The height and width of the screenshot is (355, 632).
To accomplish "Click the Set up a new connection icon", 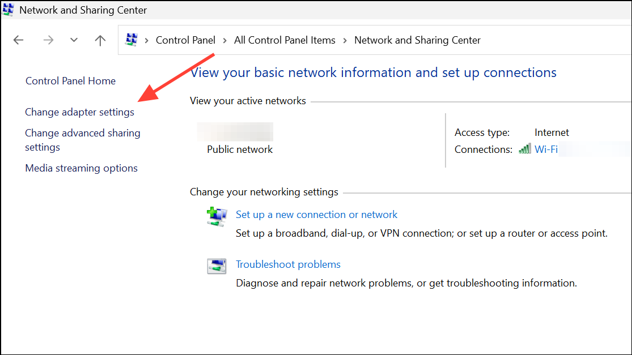I will click(x=217, y=216).
